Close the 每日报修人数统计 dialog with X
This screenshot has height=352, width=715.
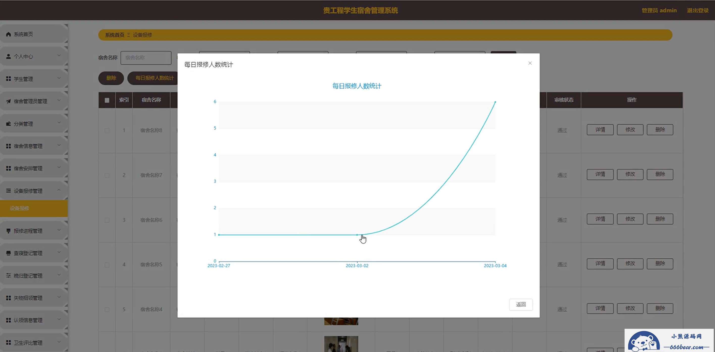(530, 63)
